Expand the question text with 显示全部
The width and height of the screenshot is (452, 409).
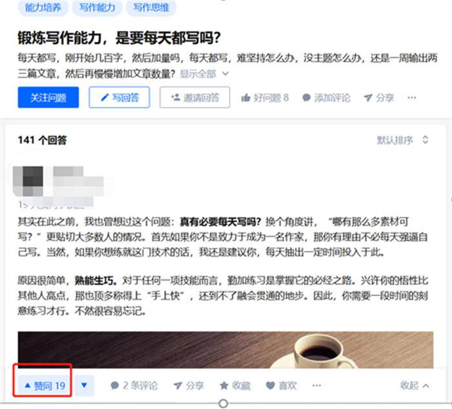click(204, 74)
